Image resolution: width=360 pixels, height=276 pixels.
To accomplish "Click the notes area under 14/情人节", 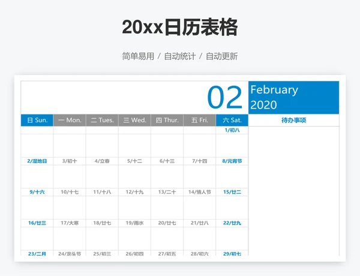I will click(x=200, y=208).
